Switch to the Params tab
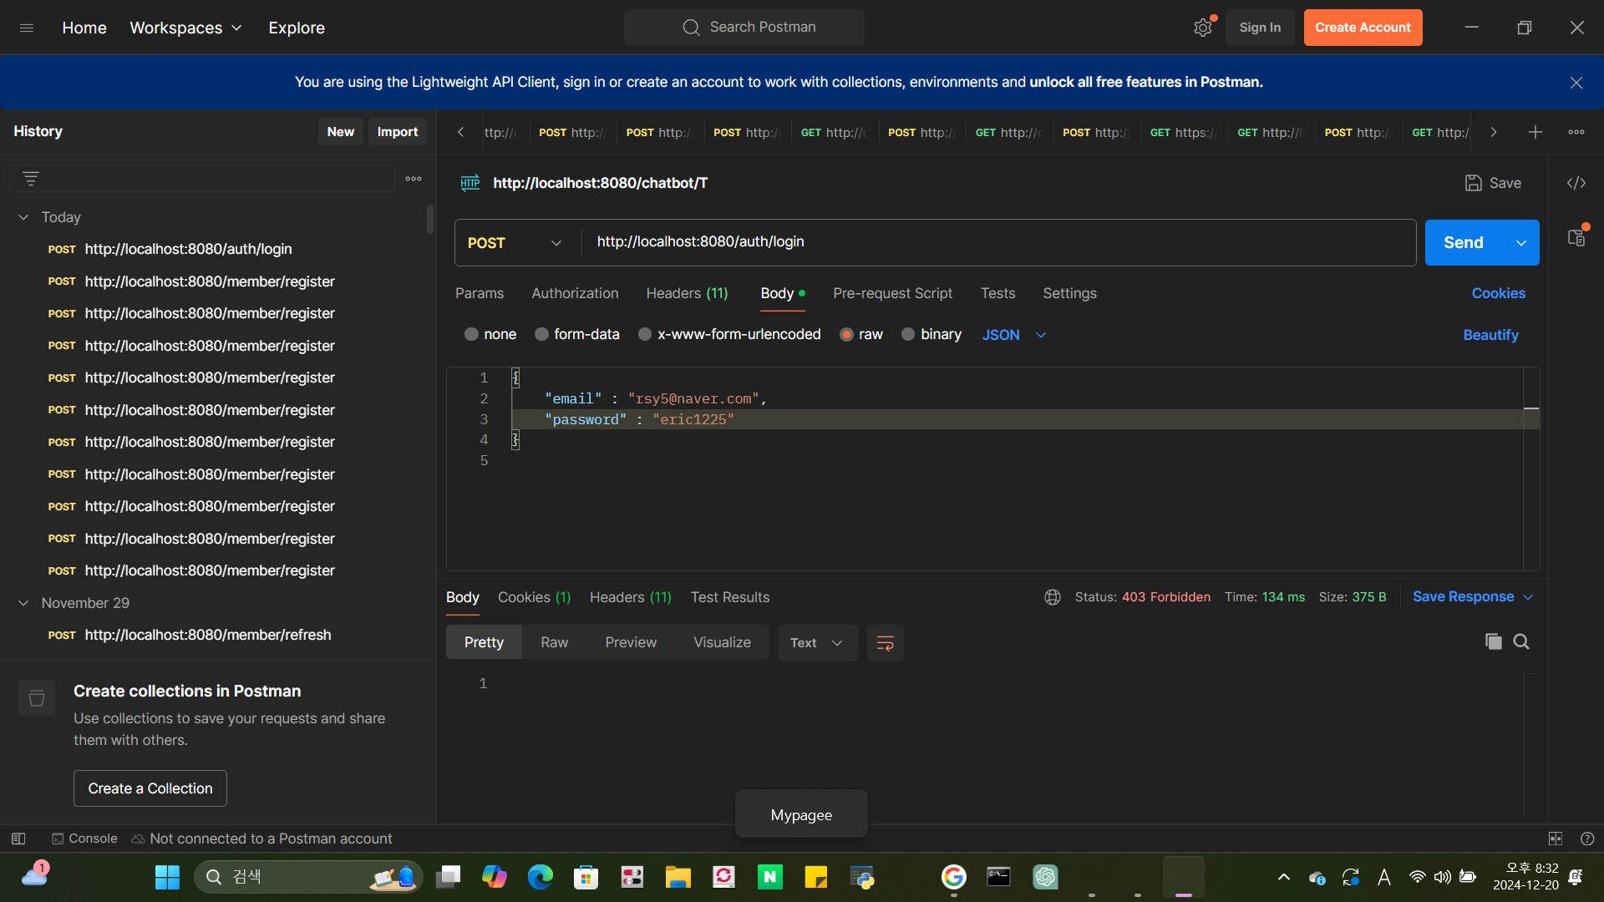Screen dimensions: 1604x902 pyautogui.click(x=480, y=294)
